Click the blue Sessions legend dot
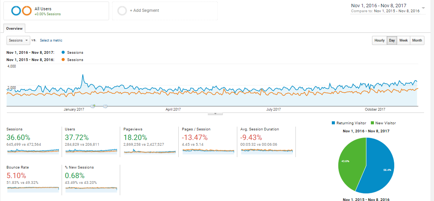 coord(63,52)
